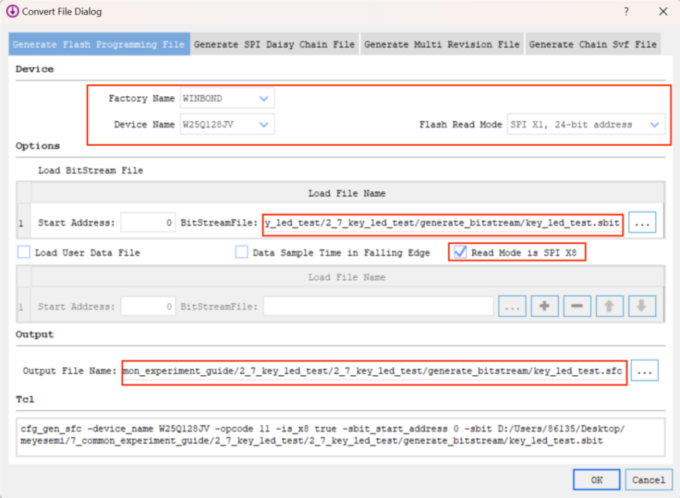
Task: Open the Generate Multi Revision File tab
Action: tap(442, 44)
